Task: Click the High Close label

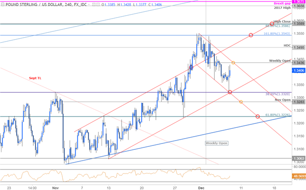Action: pos(282,22)
